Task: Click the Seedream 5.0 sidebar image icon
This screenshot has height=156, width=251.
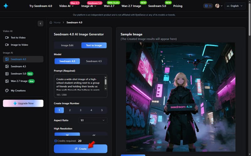Action: coord(7,74)
